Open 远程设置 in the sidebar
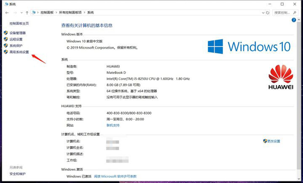The image size is (303, 183). [x=16, y=39]
